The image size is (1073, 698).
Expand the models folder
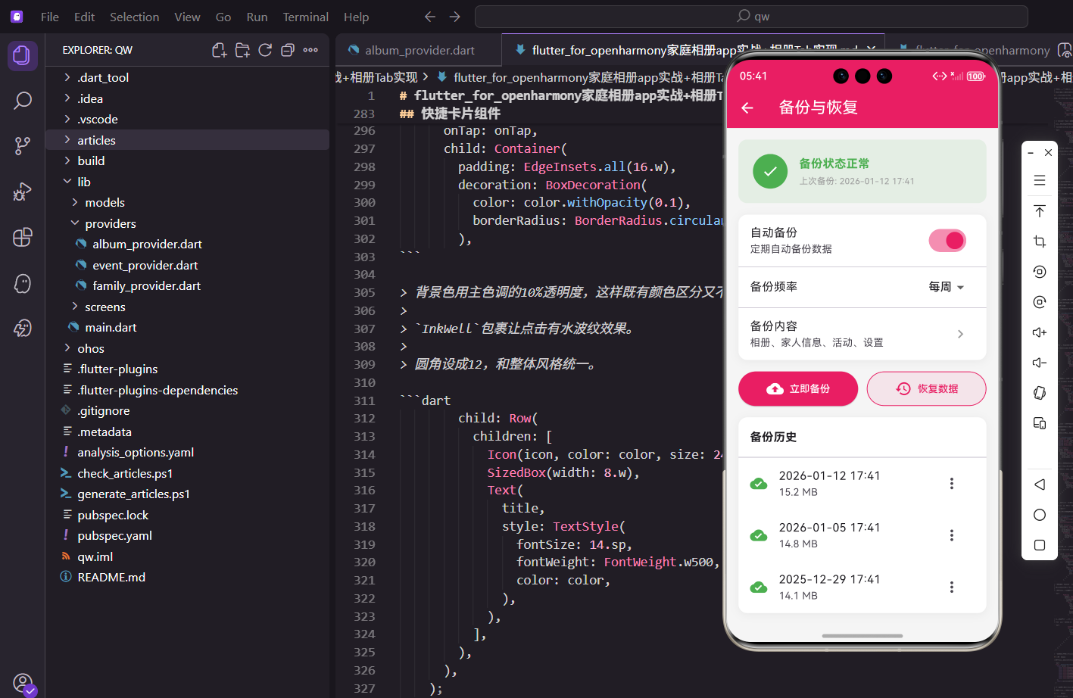(187, 202)
